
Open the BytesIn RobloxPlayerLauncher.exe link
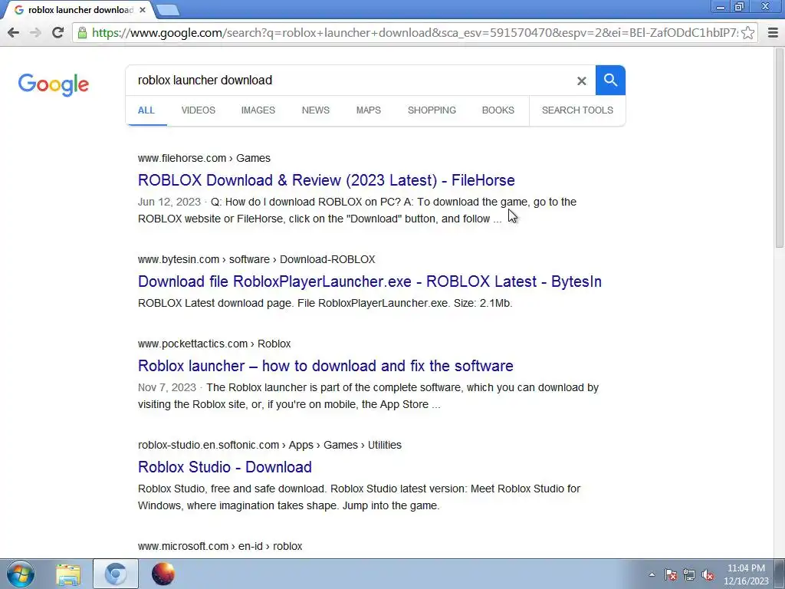point(370,281)
